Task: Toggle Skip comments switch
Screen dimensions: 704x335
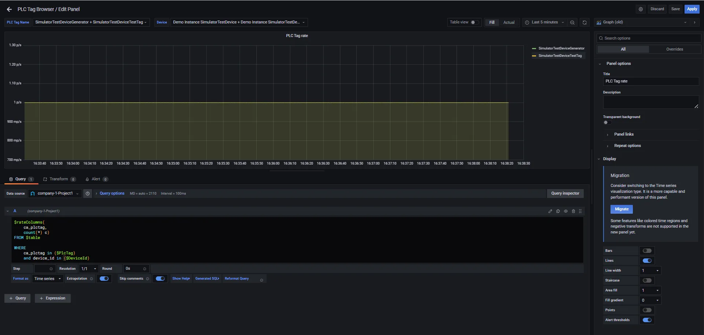Action: (x=160, y=279)
